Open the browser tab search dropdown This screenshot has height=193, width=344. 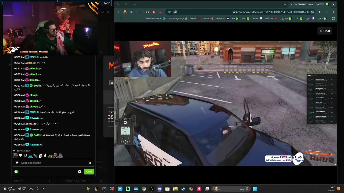(334, 4)
